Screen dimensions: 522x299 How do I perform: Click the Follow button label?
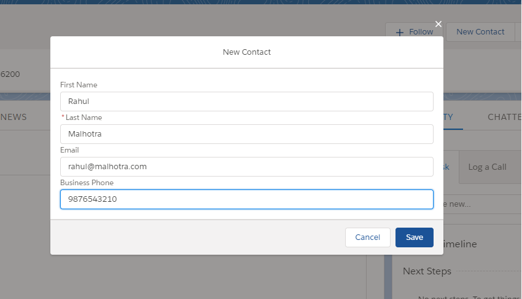[421, 31]
